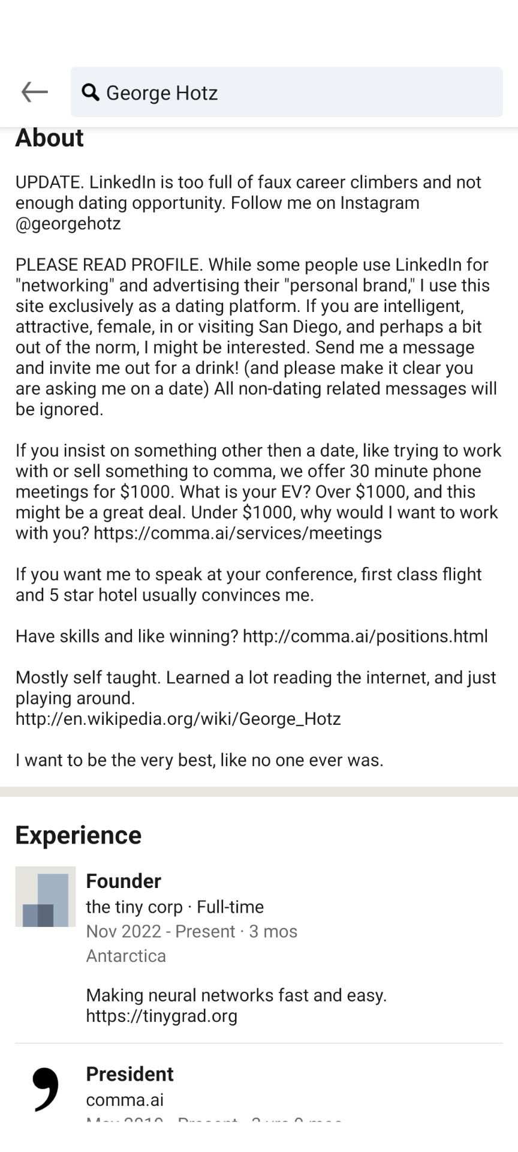The width and height of the screenshot is (518, 1152).
Task: Tap the tiny corp Full-time company line
Action: (174, 907)
